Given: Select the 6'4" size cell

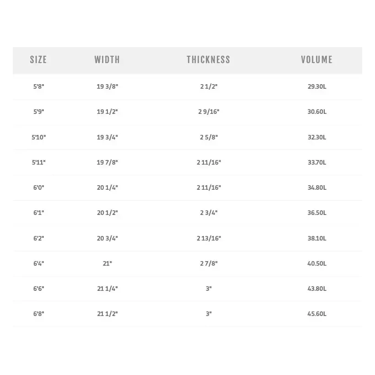Looking at the screenshot, I should pyautogui.click(x=39, y=263).
